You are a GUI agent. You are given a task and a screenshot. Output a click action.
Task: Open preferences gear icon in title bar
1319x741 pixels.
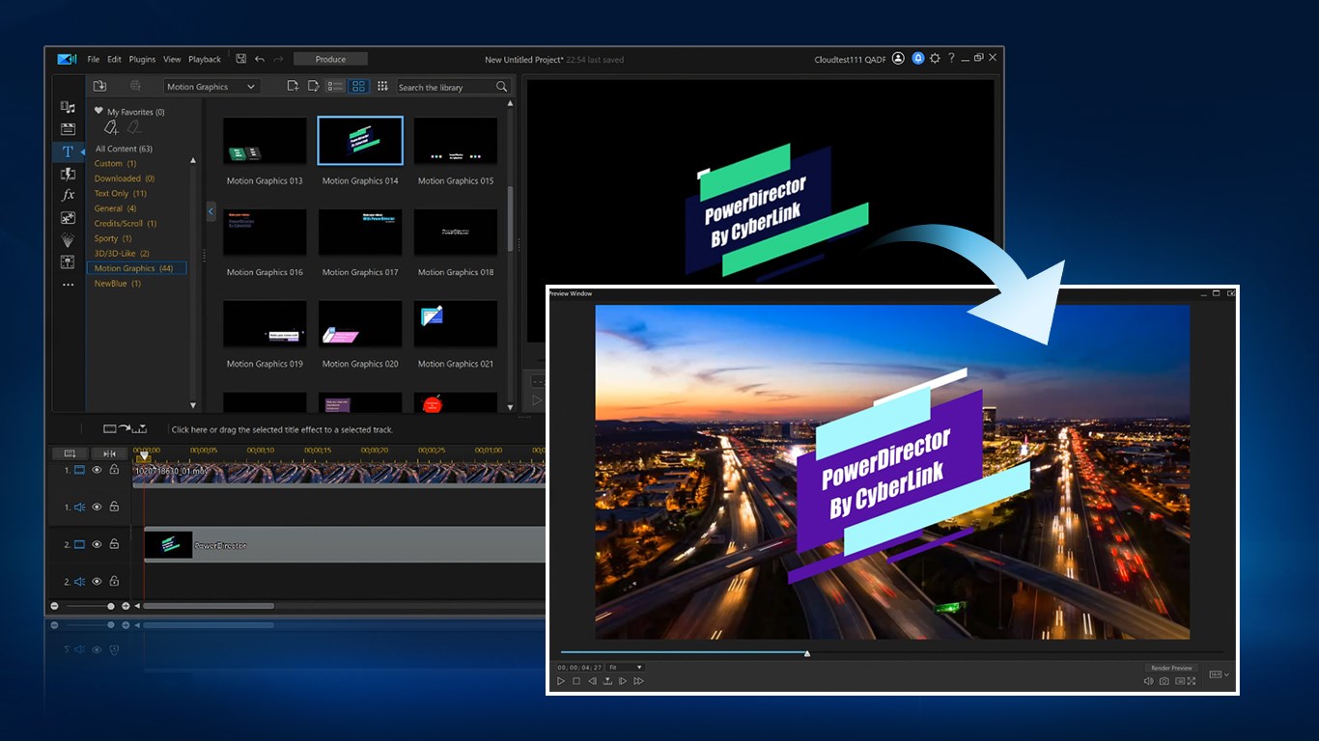tap(935, 59)
